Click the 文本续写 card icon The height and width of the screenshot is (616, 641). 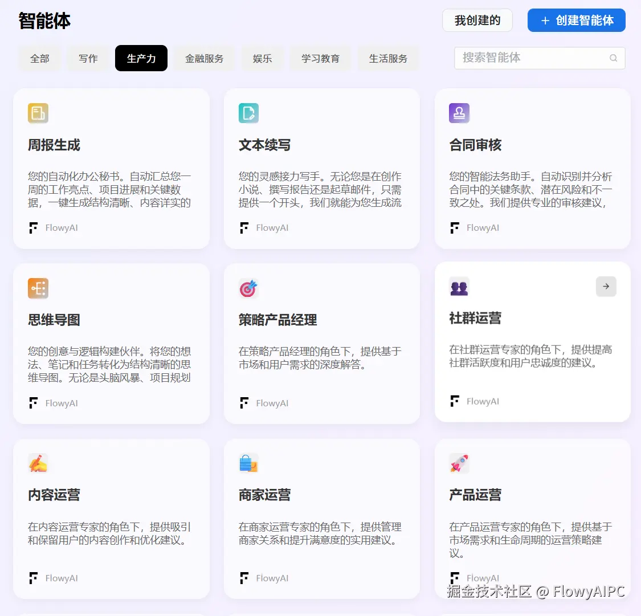pyautogui.click(x=248, y=113)
